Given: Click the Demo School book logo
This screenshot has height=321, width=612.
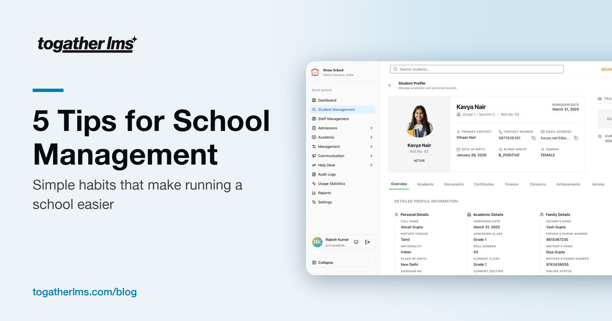Looking at the screenshot, I should tap(315, 72).
